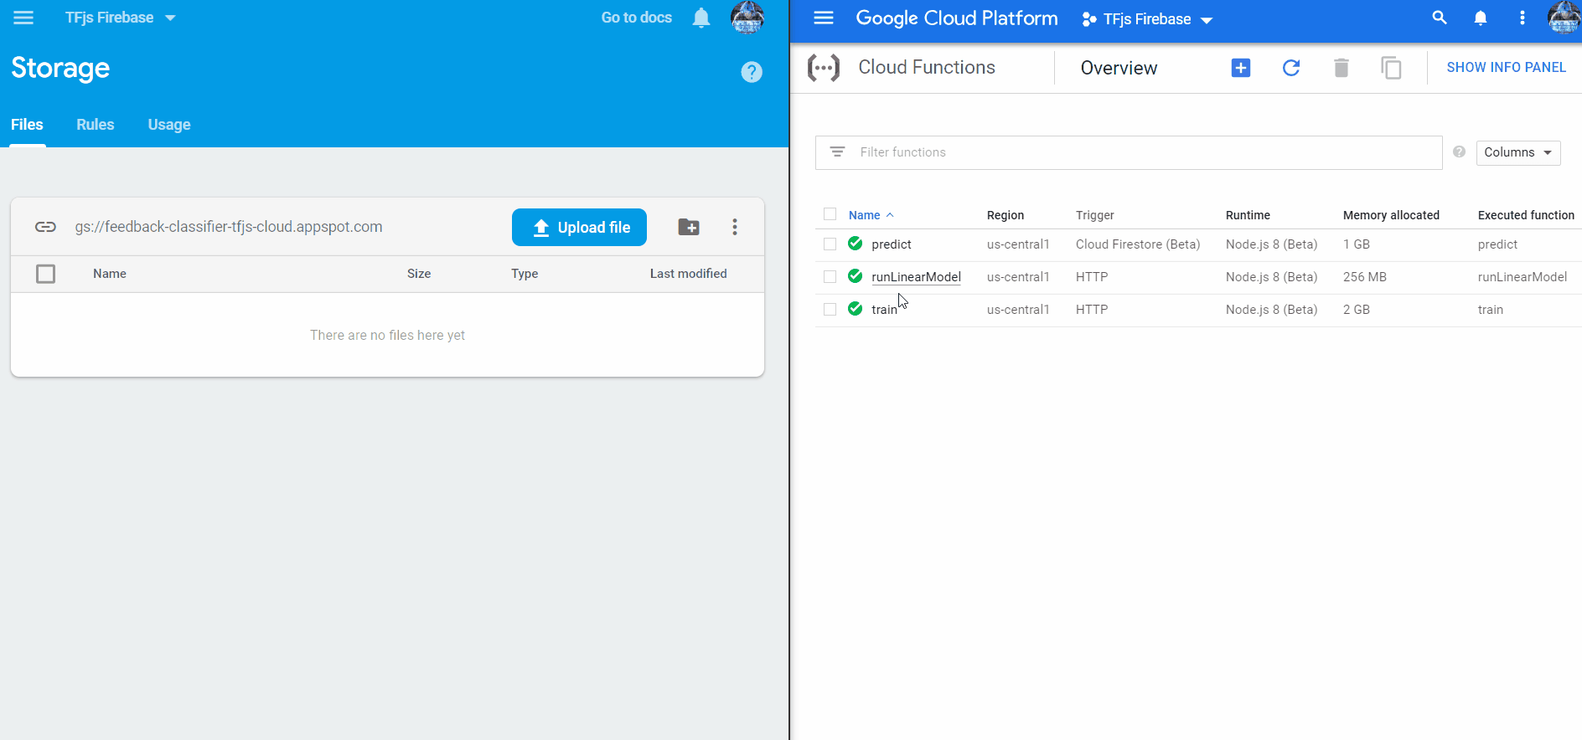Click the Runtime column header
The image size is (1582, 740).
[1248, 215]
